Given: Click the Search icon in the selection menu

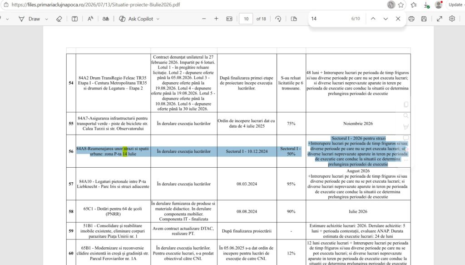Looking at the screenshot, I should [x=406, y=116].
